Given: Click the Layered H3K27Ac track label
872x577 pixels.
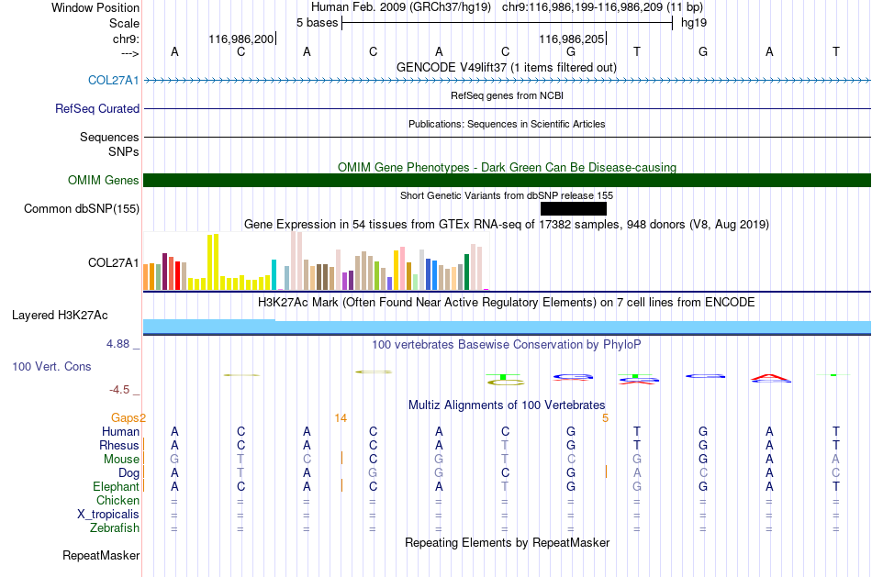Looking at the screenshot, I should click(x=60, y=316).
